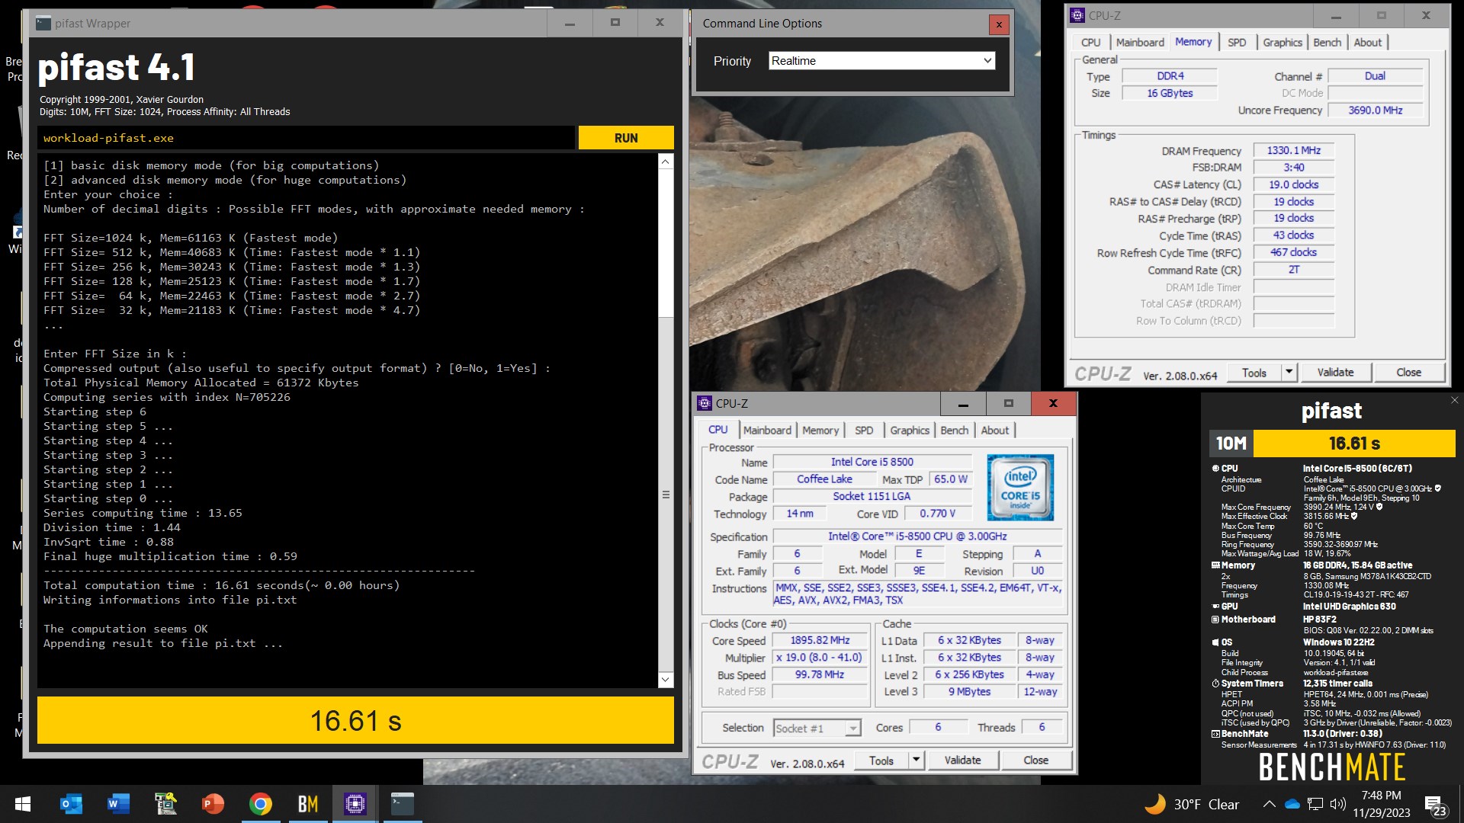The height and width of the screenshot is (823, 1464).
Task: Close the BenchMate pifast result panel
Action: click(x=1454, y=400)
